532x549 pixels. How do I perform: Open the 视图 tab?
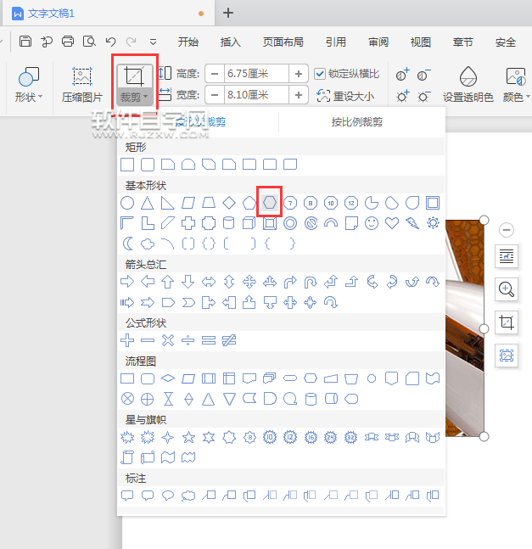point(420,42)
